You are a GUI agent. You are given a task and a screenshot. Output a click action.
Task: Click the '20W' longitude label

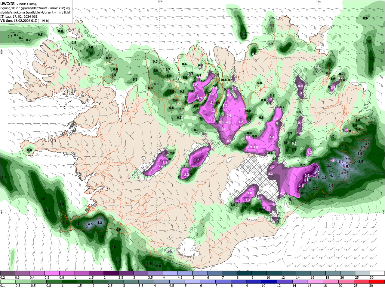pos(160,1)
